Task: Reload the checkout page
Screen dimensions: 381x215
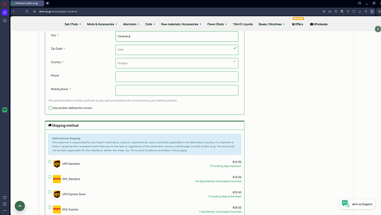Action: (27, 12)
